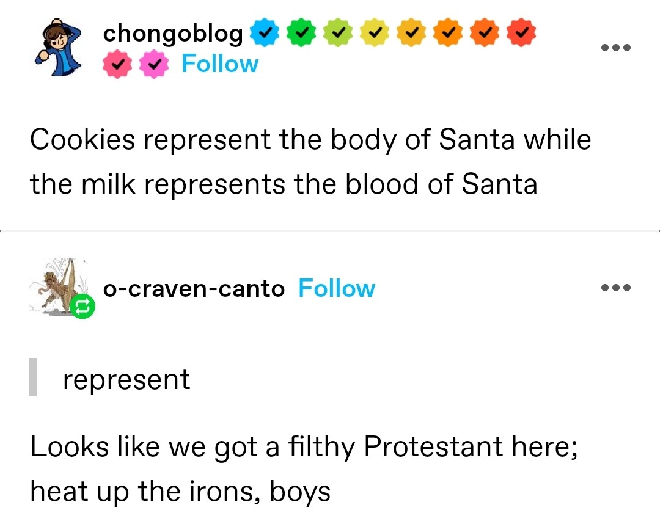The width and height of the screenshot is (660, 513).
Task: Follow the chongoblog blog
Action: (x=220, y=64)
